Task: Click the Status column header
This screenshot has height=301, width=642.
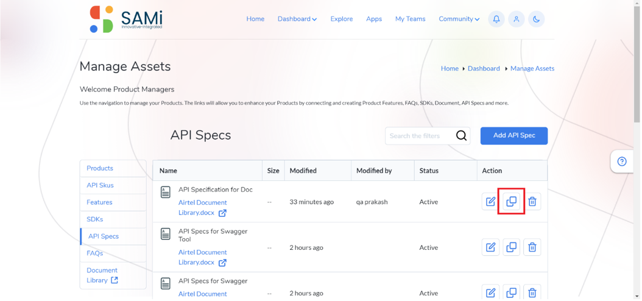Action: pos(445,171)
